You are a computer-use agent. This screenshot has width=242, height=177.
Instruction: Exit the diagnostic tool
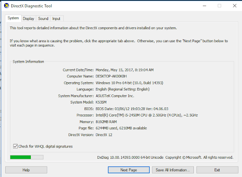click(x=217, y=170)
